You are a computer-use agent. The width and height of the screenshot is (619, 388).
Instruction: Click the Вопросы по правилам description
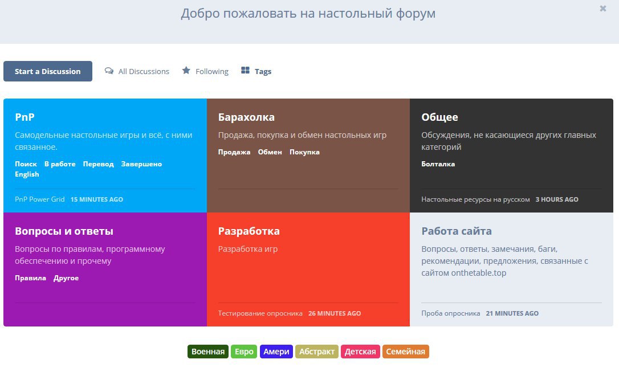click(x=90, y=255)
